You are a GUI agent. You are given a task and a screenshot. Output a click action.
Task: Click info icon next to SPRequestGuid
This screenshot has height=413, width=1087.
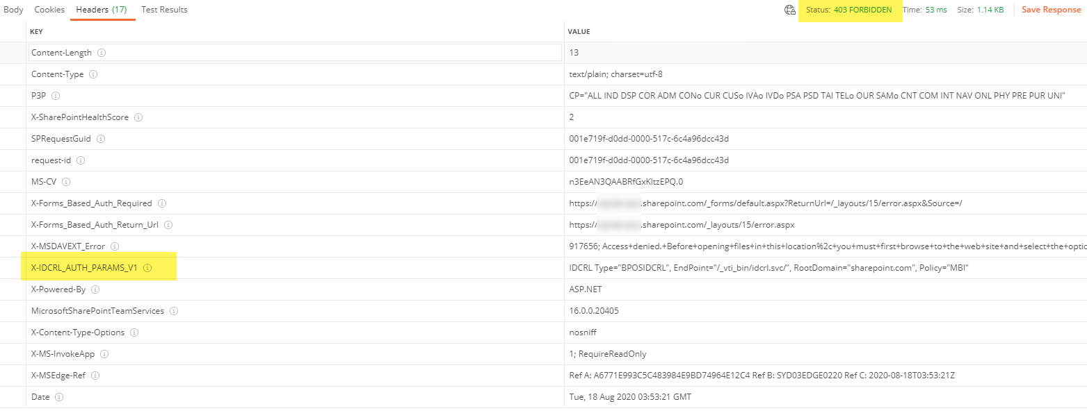(101, 139)
